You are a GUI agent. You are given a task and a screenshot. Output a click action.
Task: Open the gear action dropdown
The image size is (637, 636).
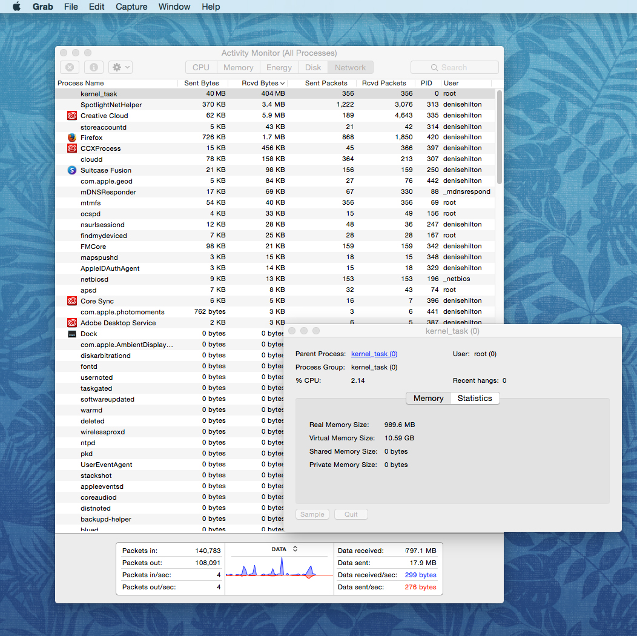[120, 67]
